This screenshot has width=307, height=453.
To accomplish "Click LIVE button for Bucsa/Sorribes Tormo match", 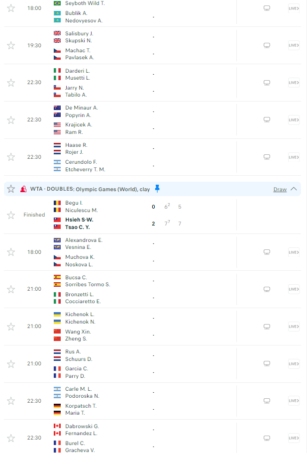I will pyautogui.click(x=294, y=289).
